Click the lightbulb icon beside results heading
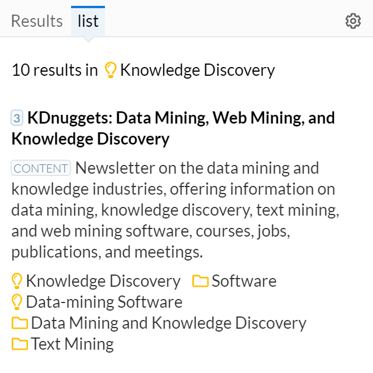Image resolution: width=373 pixels, height=373 pixels. click(111, 70)
